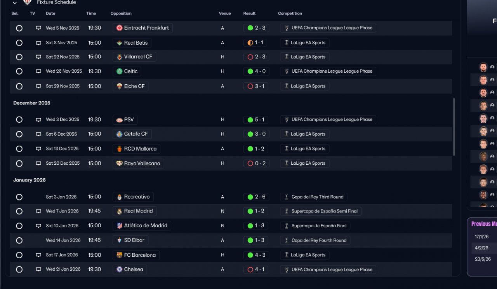Click the FC Barcelona crest icon
The width and height of the screenshot is (497, 289).
120,255
